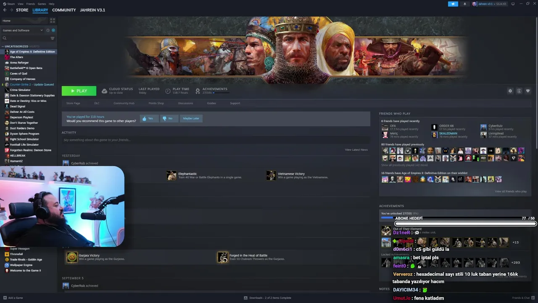Screen dimensions: 538x303
Task: Open friend SKALEDMAN's profile
Action: coord(448,134)
